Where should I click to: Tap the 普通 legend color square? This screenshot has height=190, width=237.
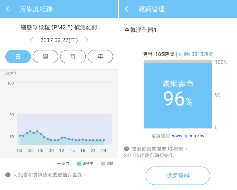click(x=103, y=164)
